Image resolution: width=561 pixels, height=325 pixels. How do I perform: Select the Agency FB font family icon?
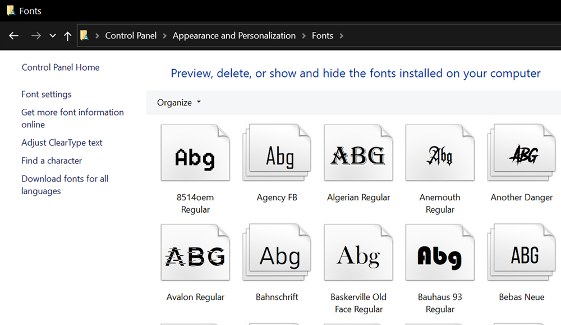click(x=277, y=154)
